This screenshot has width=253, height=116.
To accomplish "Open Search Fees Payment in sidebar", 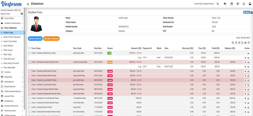I will click(12, 37).
